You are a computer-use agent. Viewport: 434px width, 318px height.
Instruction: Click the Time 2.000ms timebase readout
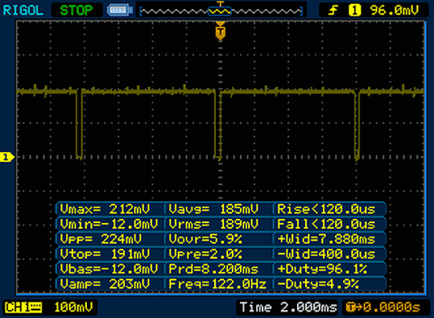[x=288, y=308]
